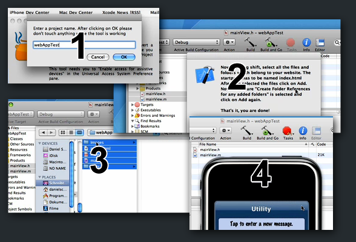Switch file browser to column view in screenshot 3
Image resolution: width=356 pixels, height=242 pixels.
point(79,132)
